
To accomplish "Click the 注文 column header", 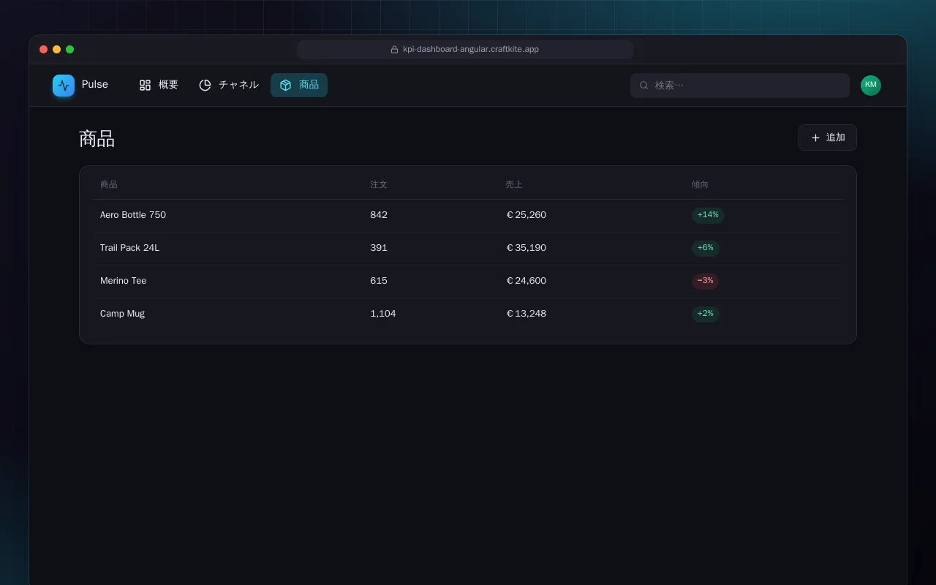I will tap(379, 184).
